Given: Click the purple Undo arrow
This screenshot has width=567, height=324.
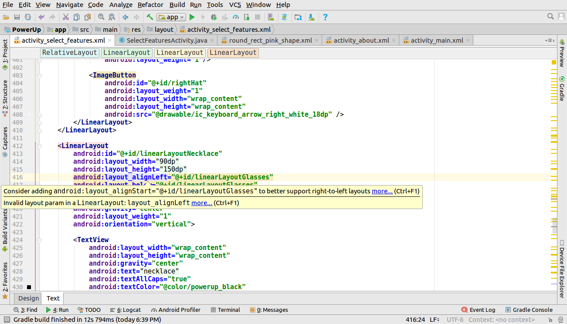Looking at the screenshot, I should (41, 17).
